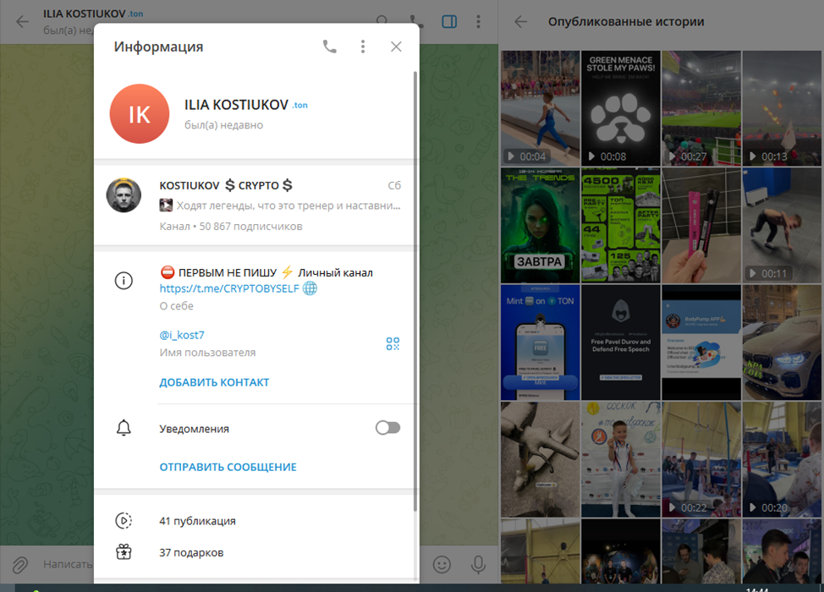Toggle the Уведомления switch
The width and height of the screenshot is (824, 592).
pos(387,428)
